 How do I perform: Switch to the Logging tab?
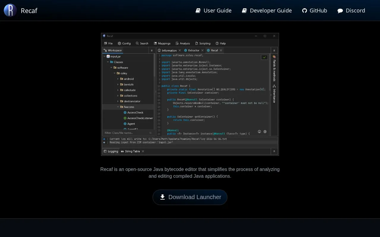[x=111, y=151]
